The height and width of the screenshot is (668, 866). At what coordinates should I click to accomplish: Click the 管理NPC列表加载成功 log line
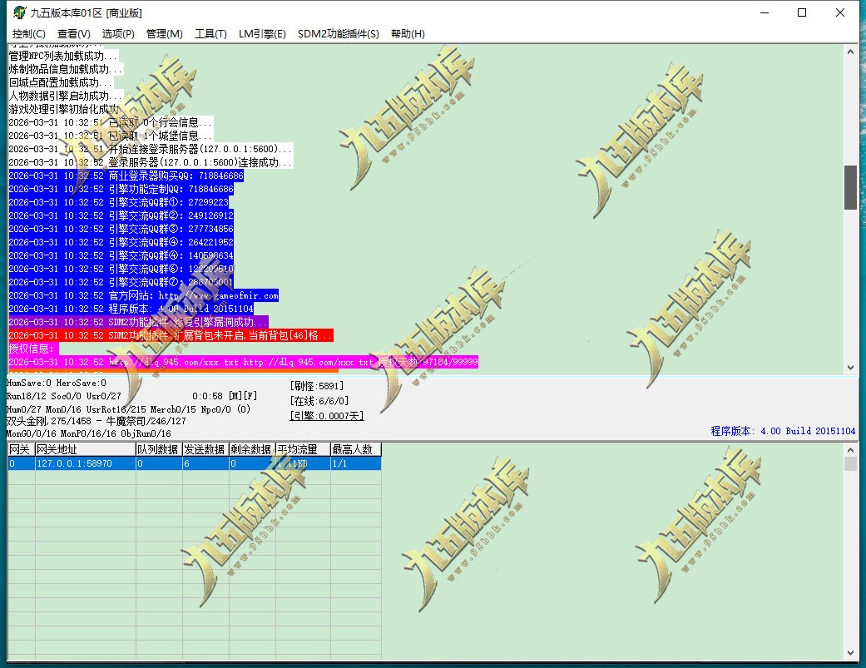(63, 56)
